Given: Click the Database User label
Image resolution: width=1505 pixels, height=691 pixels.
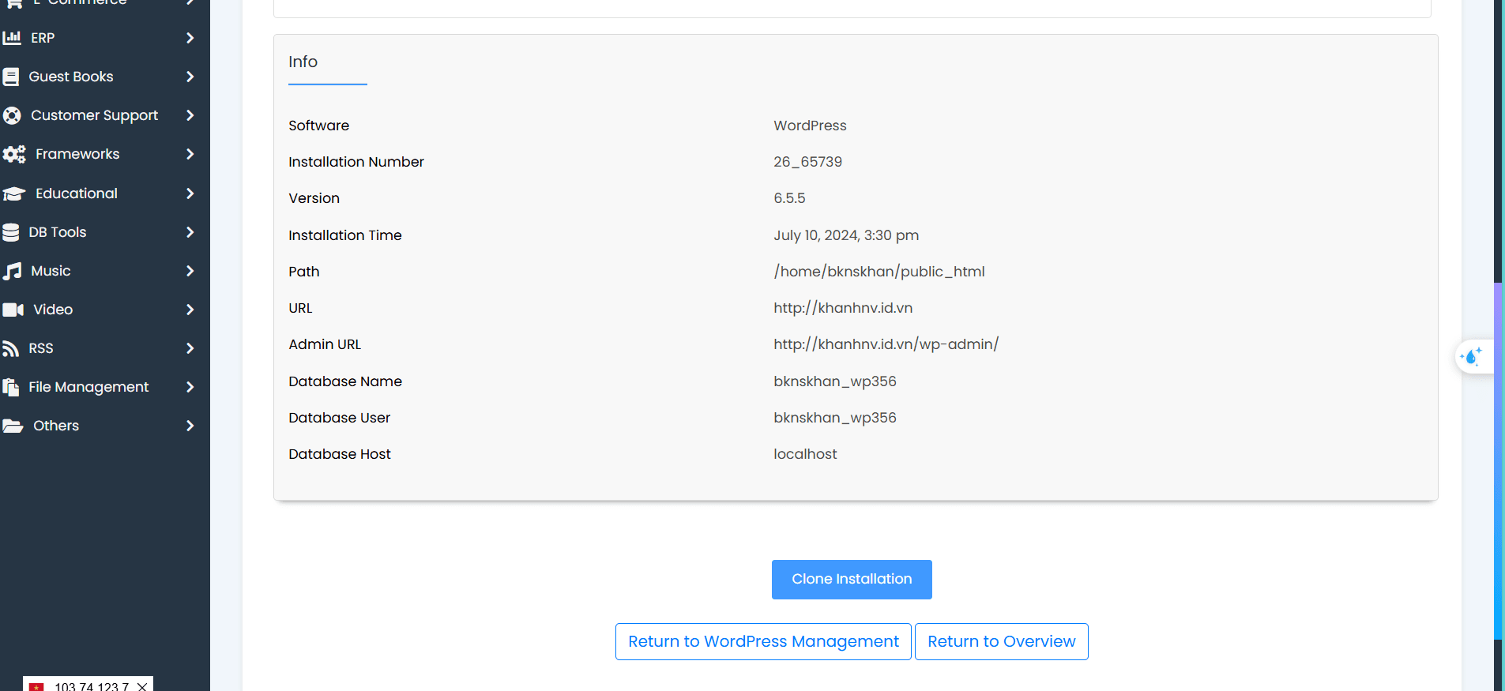Looking at the screenshot, I should pos(340,418).
